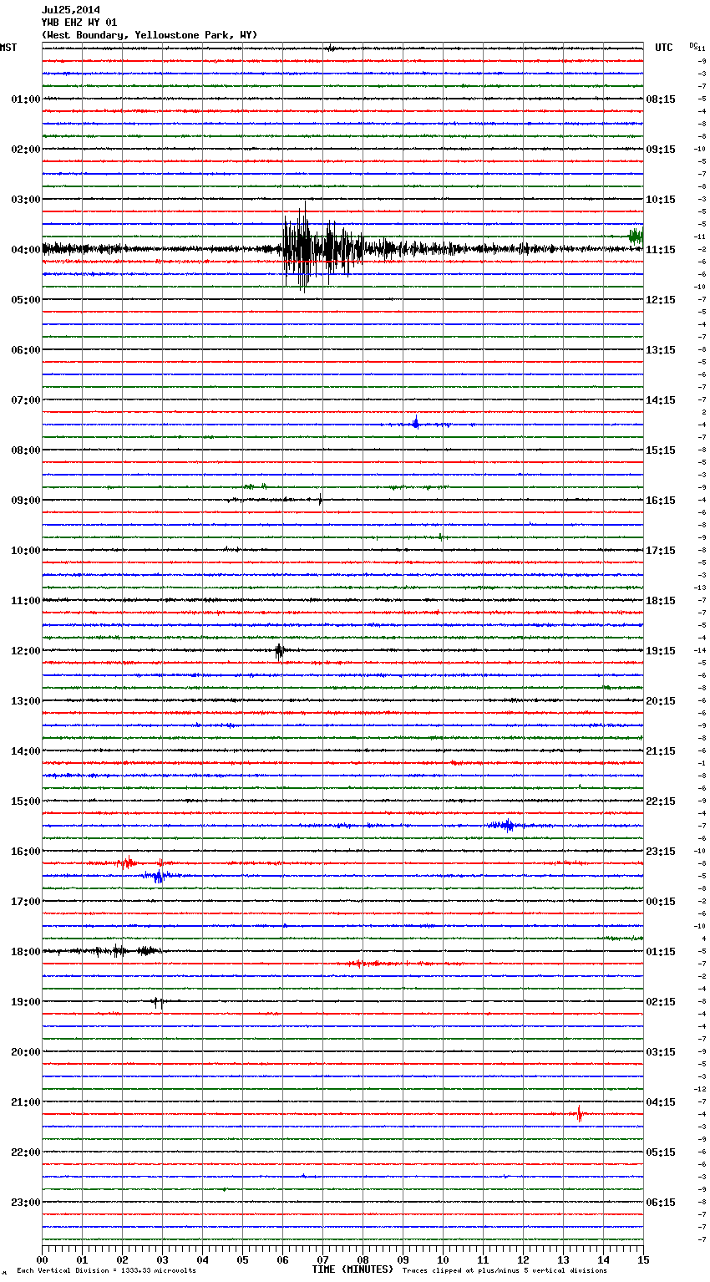Click the "06:15" UTC row label
The height and width of the screenshot is (1282, 710).
pos(661,1203)
